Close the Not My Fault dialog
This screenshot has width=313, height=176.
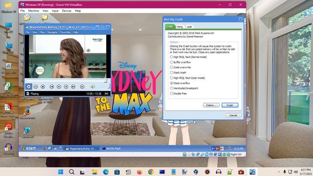241,19
